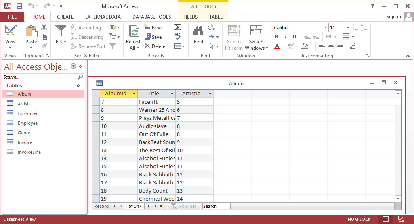Viewport: 414px width, 224px height.
Task: Click the Totals sigma icon
Action: [x=177, y=27]
